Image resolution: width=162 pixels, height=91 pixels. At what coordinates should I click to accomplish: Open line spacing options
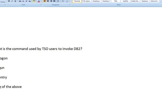58,1
